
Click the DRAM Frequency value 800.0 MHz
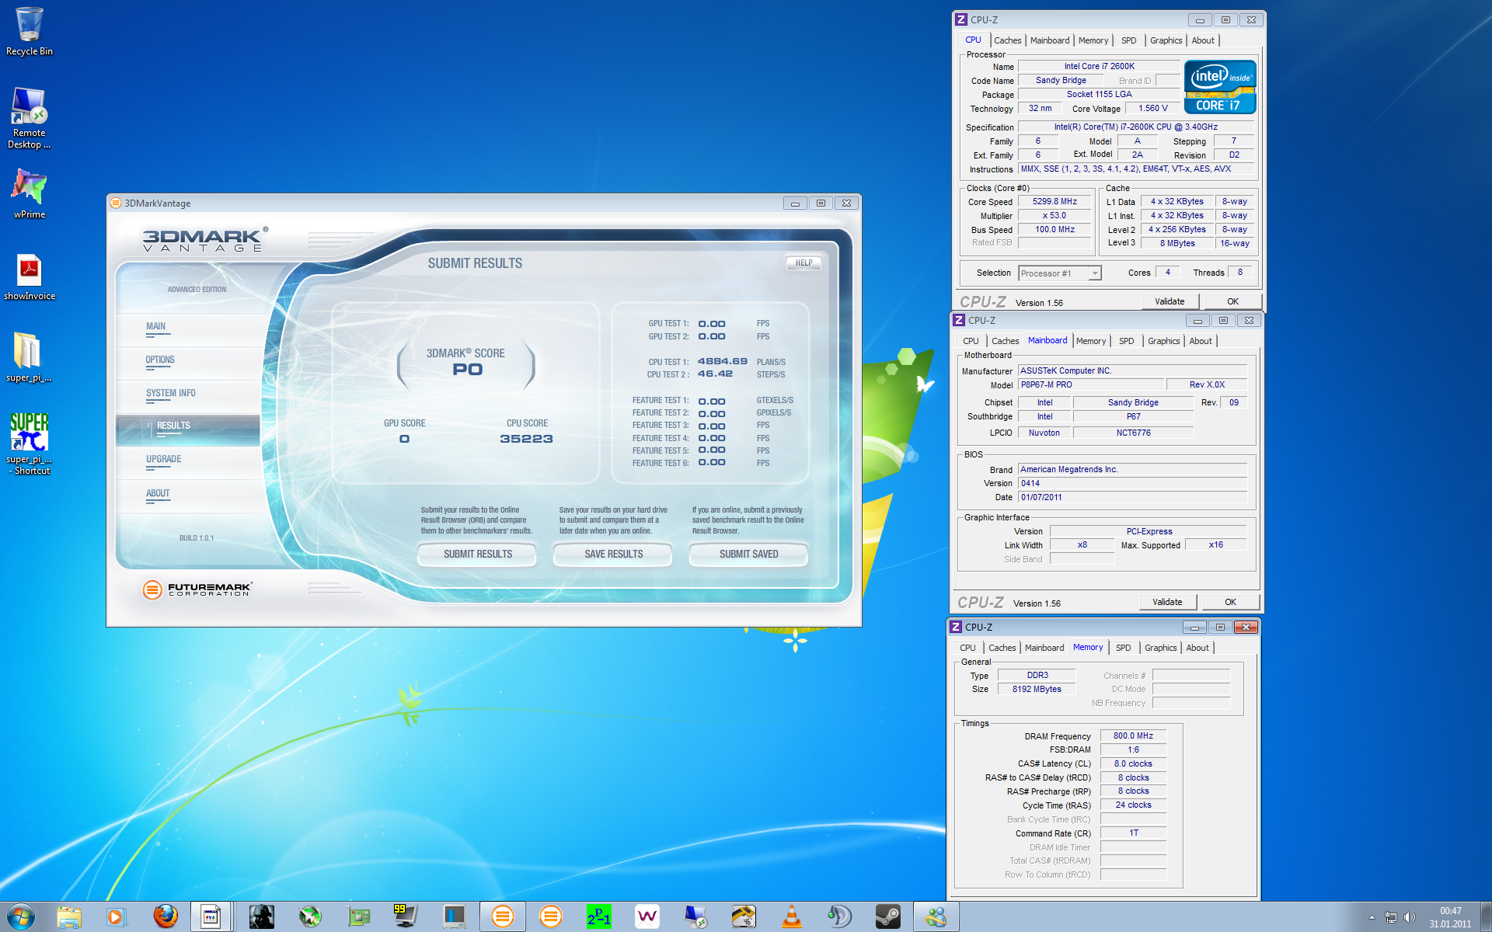[1133, 736]
